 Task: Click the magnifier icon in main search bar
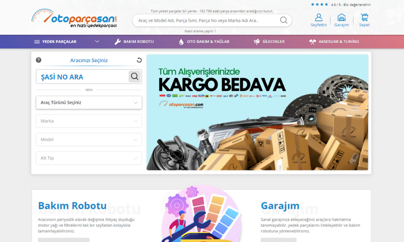click(x=284, y=20)
